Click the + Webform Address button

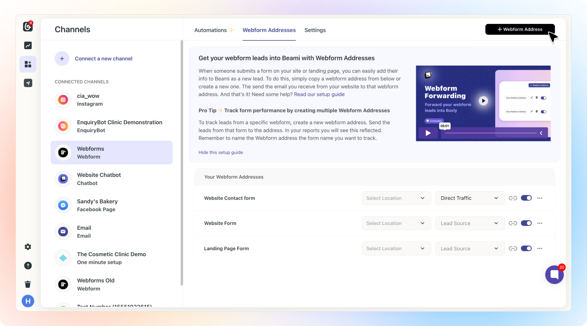tap(520, 29)
